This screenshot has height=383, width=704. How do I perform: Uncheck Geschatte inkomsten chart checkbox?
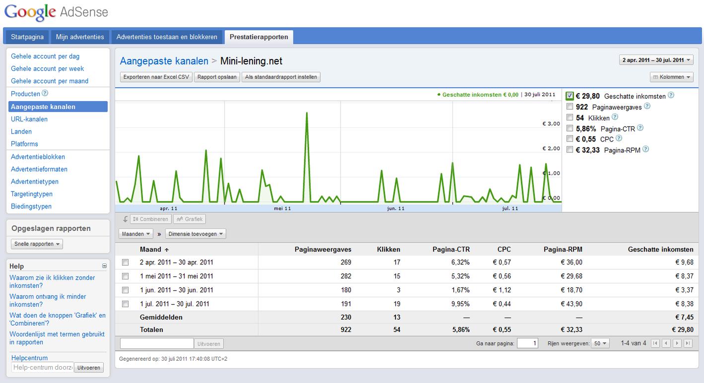[570, 96]
